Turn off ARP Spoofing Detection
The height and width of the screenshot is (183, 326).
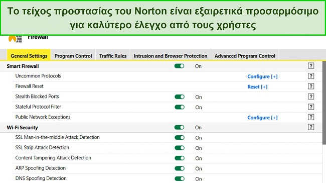(x=180, y=168)
